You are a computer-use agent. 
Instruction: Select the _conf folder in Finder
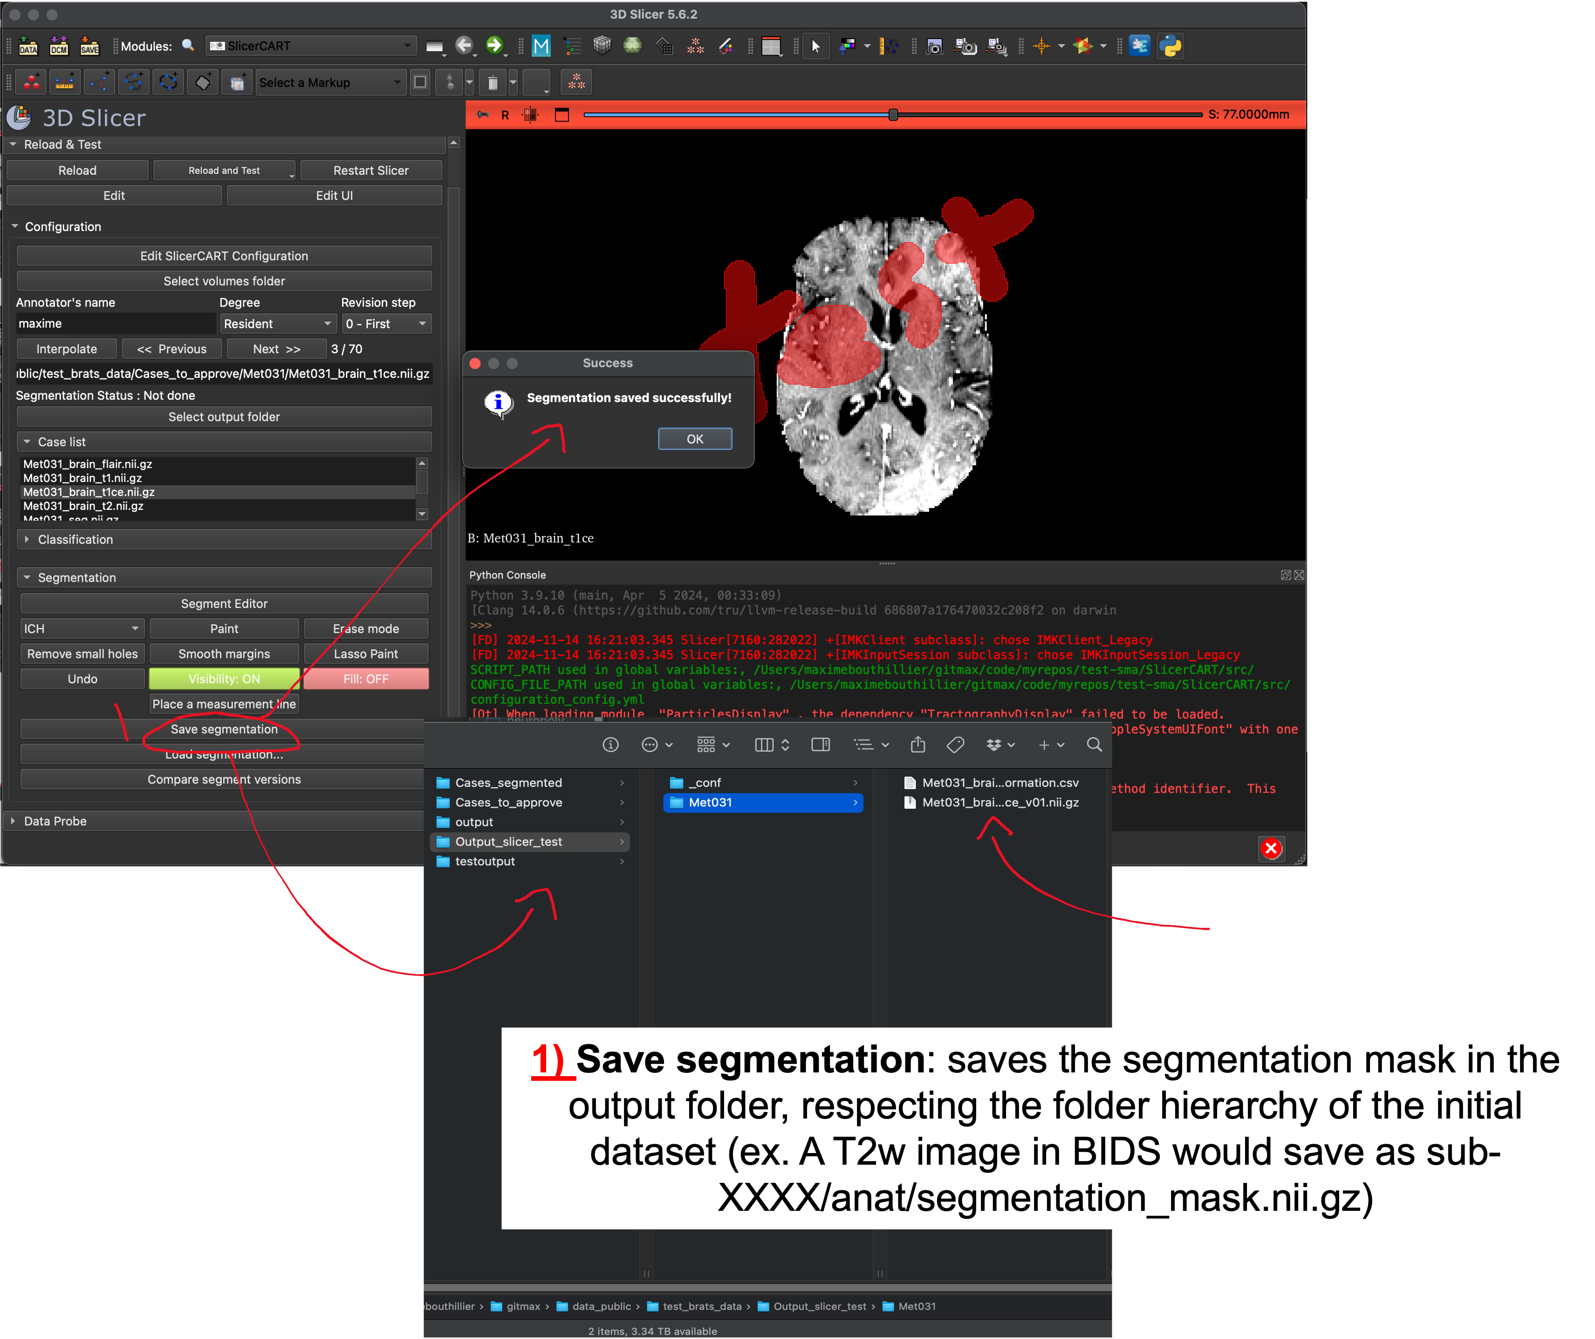click(763, 783)
